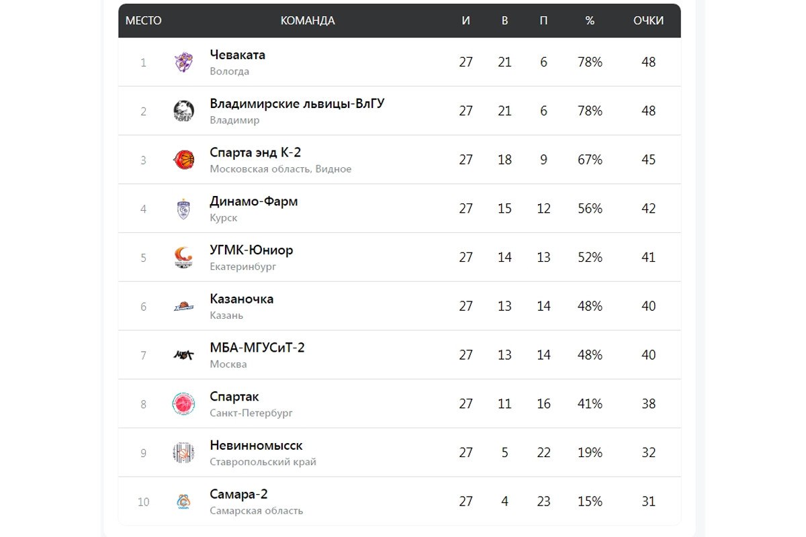Viewport: 806px width, 537px height.
Task: Click the Казаночка team logo
Action: [183, 307]
